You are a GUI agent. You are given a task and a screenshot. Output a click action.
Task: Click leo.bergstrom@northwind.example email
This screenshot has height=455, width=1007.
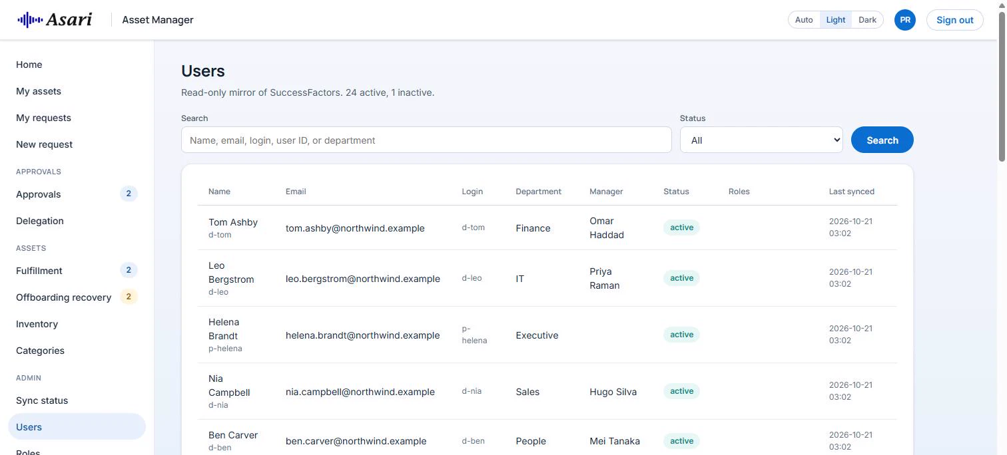[x=363, y=279]
